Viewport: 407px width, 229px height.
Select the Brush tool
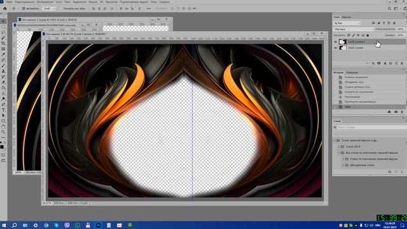[x=3, y=66]
